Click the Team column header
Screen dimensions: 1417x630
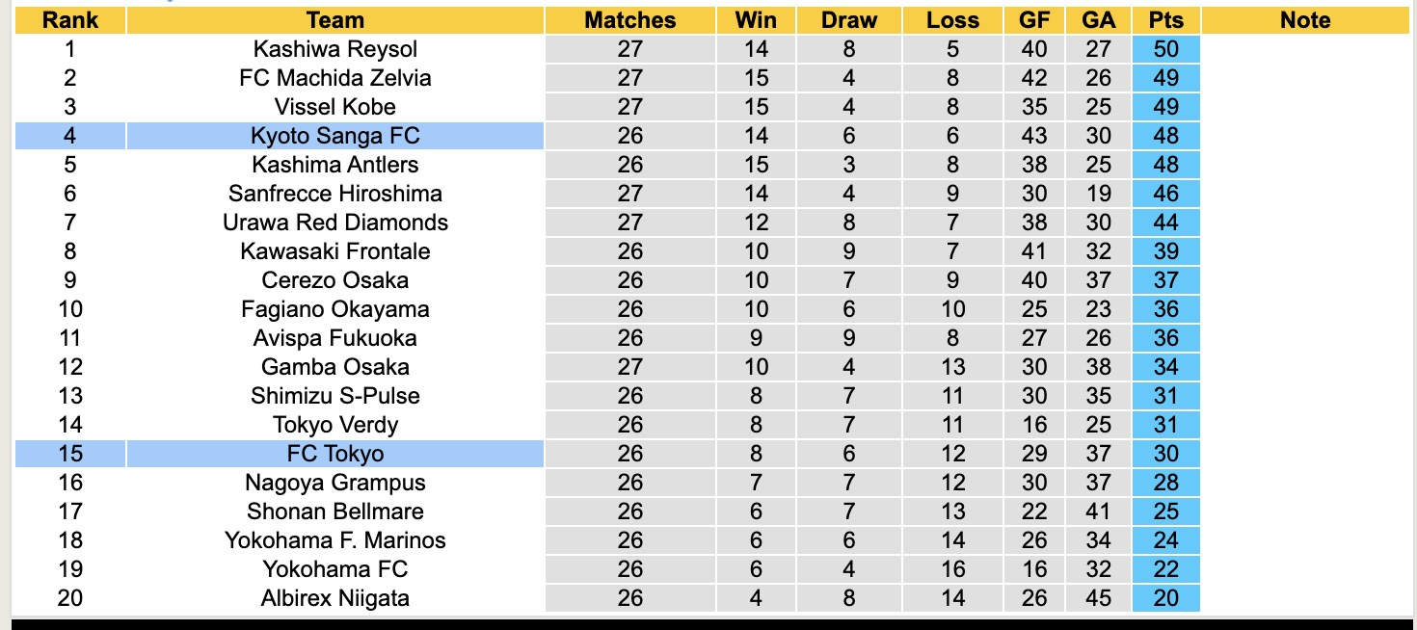point(334,20)
